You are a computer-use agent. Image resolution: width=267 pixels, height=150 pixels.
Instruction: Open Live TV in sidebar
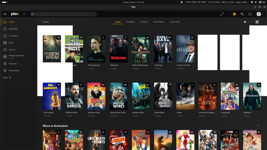coord(19,50)
